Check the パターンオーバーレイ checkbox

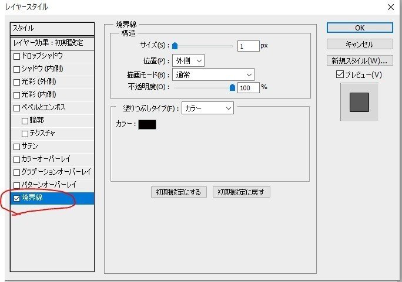[x=16, y=185]
